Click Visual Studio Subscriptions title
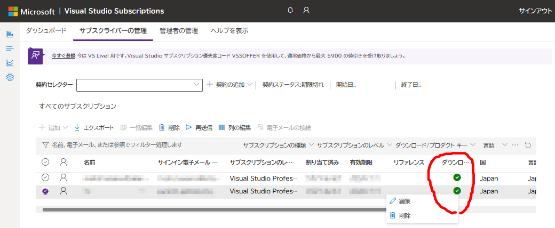 coord(114,11)
